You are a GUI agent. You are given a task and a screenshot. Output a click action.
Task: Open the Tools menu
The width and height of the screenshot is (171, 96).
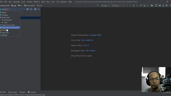[53, 2]
